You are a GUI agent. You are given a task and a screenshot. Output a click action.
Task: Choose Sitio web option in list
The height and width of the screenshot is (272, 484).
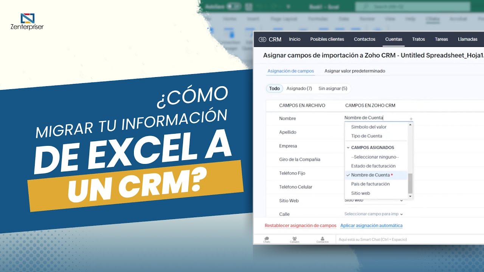click(x=360, y=193)
